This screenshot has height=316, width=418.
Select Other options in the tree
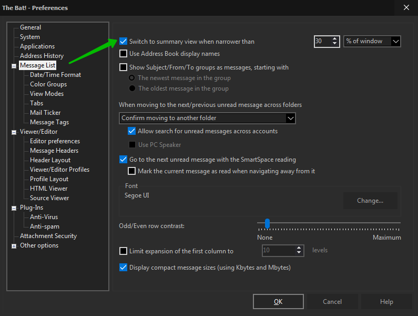(39, 245)
